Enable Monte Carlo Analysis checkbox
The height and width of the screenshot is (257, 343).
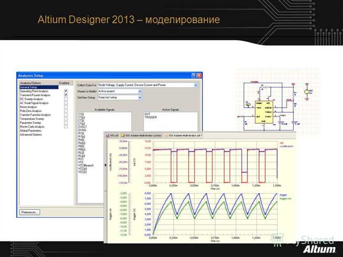click(x=65, y=126)
